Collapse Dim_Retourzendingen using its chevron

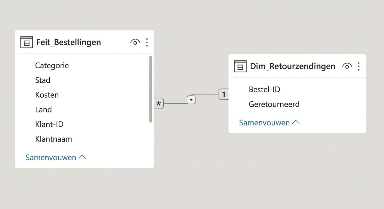296,122
